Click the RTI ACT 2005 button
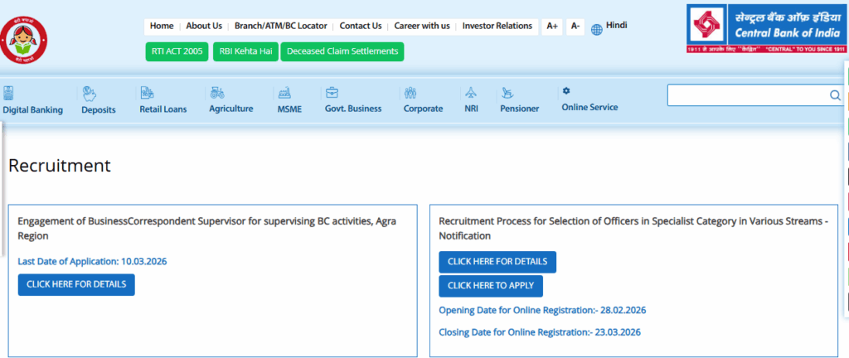 click(x=176, y=51)
